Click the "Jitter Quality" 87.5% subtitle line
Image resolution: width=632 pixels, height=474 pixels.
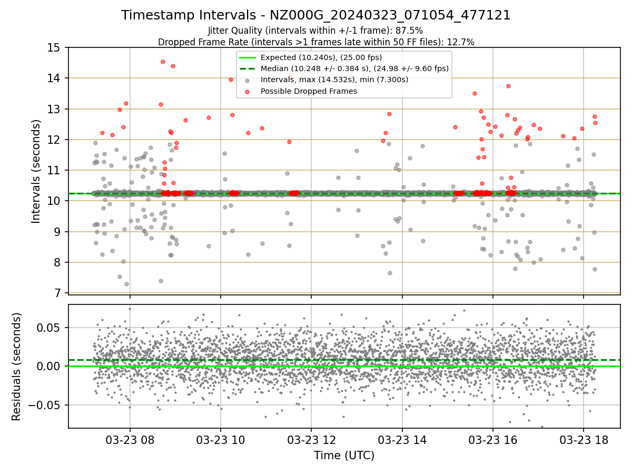(x=316, y=31)
